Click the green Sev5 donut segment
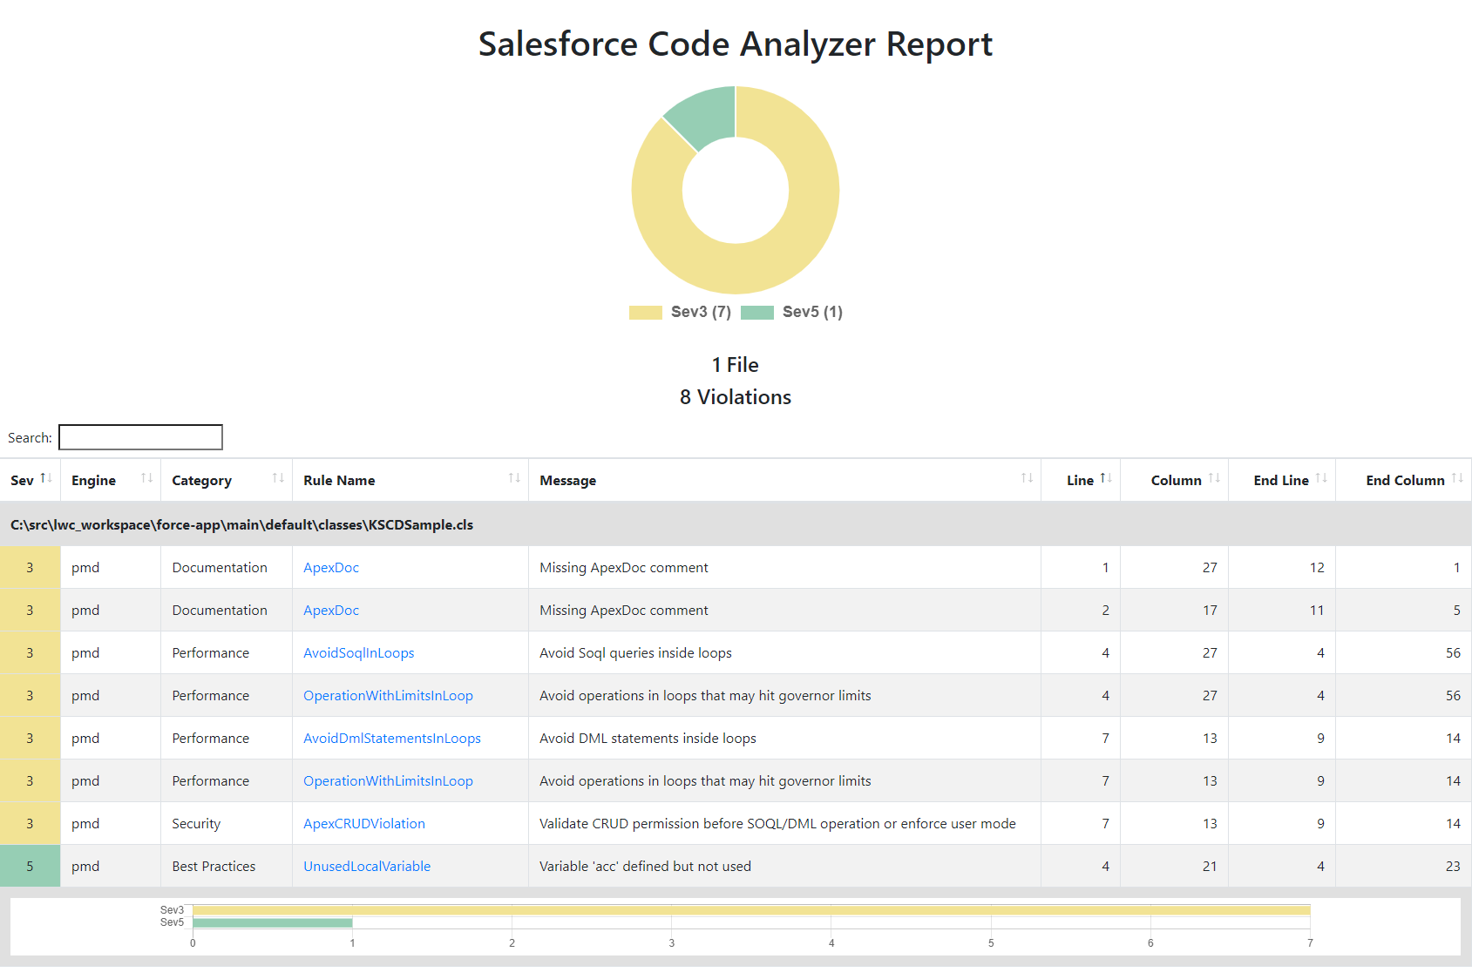The image size is (1472, 979). coord(709,116)
